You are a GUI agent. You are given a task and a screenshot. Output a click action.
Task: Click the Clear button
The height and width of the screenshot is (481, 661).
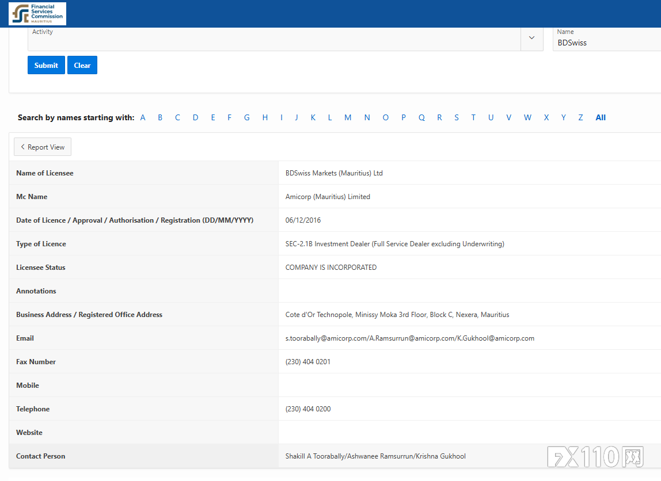[82, 65]
